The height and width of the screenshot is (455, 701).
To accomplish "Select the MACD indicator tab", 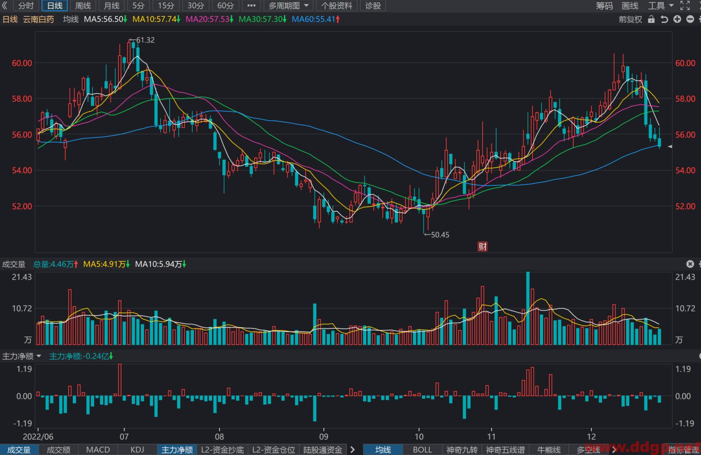I will [x=98, y=450].
